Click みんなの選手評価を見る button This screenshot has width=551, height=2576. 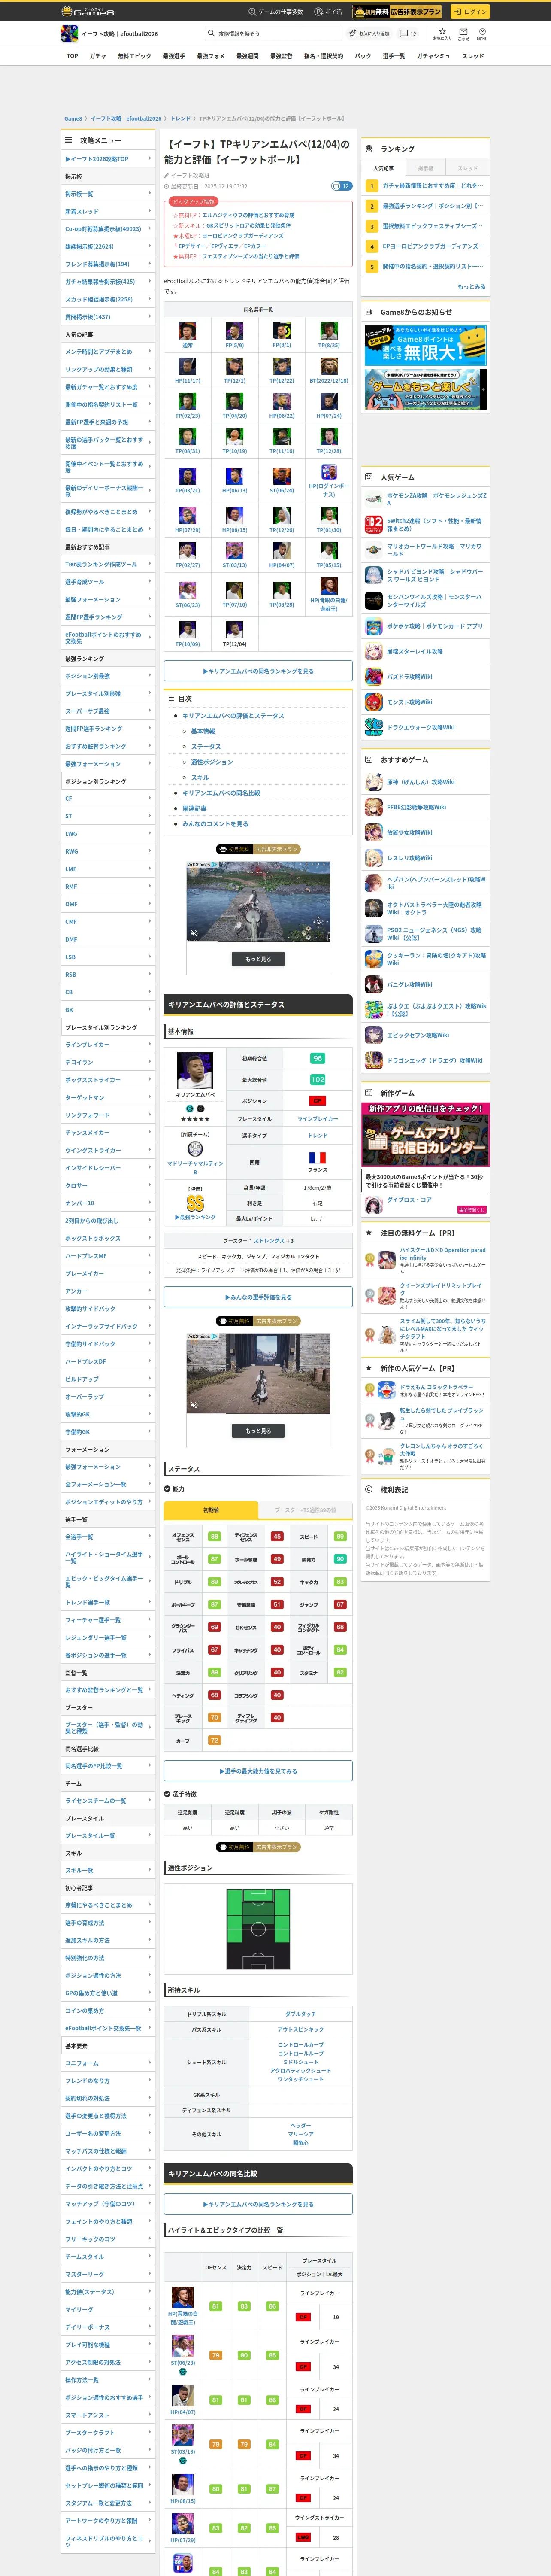pyautogui.click(x=258, y=1297)
